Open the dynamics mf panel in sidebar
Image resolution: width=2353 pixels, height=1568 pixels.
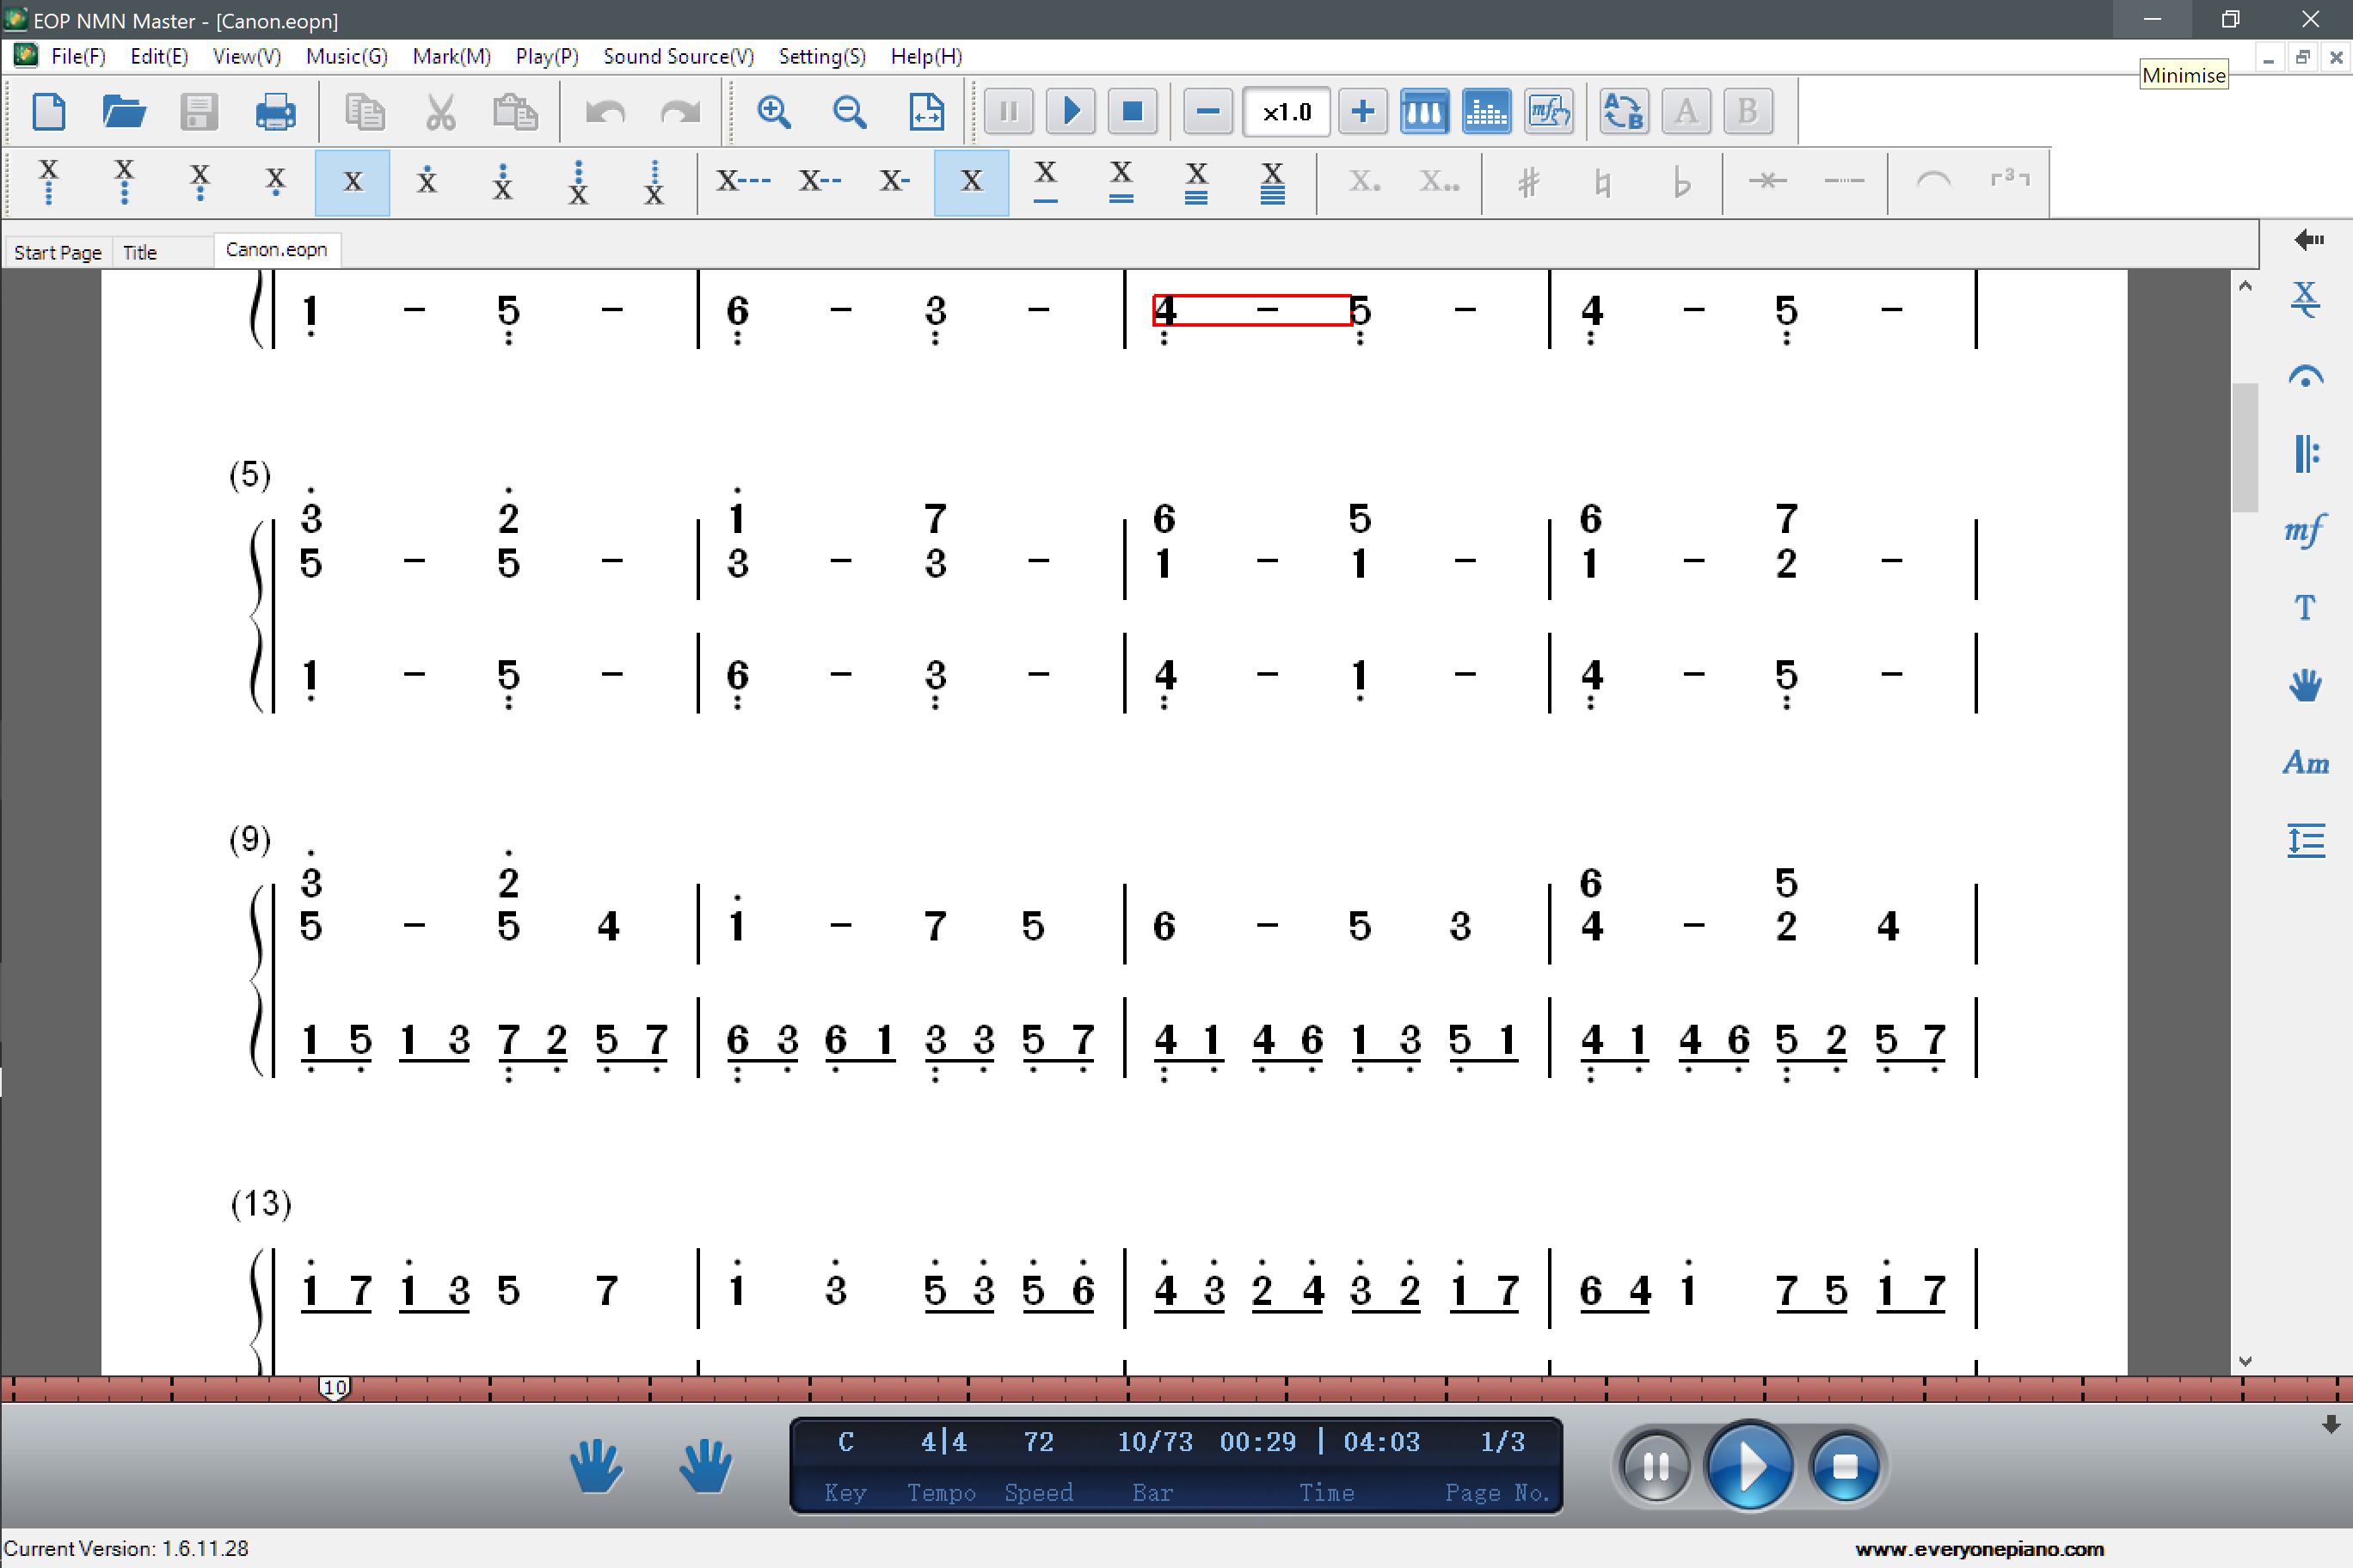point(2305,530)
